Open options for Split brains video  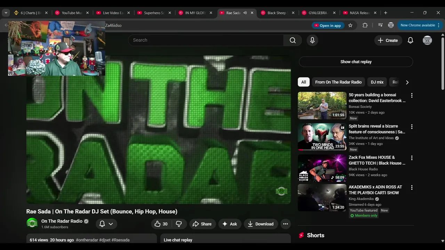click(x=412, y=126)
